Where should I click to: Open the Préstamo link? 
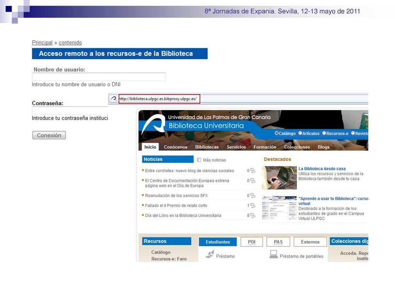225,256
